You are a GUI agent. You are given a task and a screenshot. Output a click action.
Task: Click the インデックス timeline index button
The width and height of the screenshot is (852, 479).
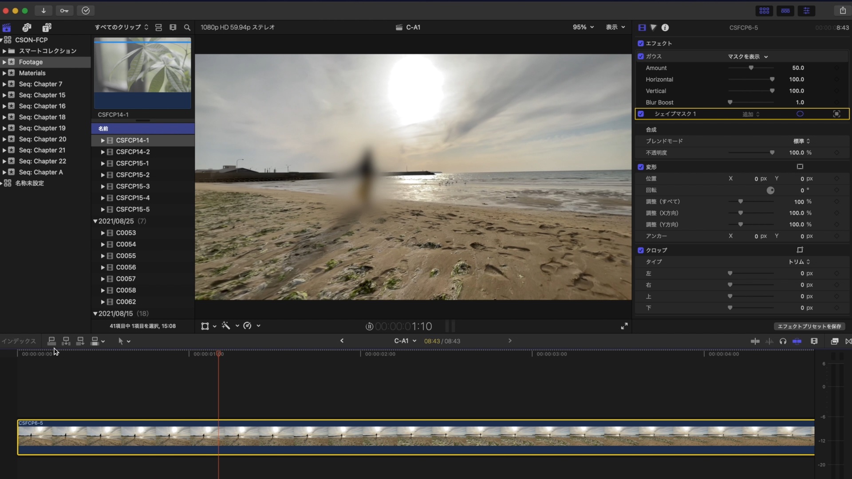(19, 341)
